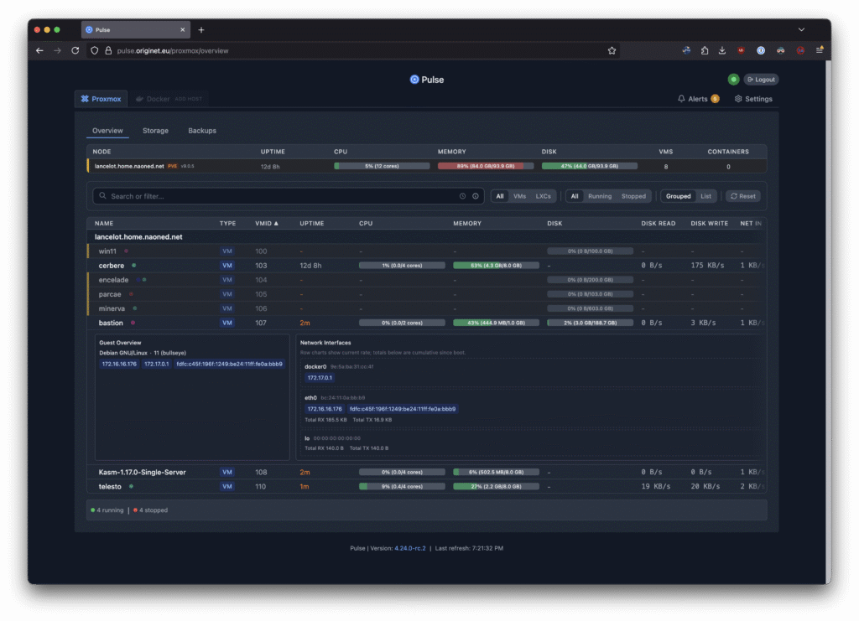Reload the page in the browser toolbar
Image resolution: width=859 pixels, height=621 pixels.
[x=75, y=50]
